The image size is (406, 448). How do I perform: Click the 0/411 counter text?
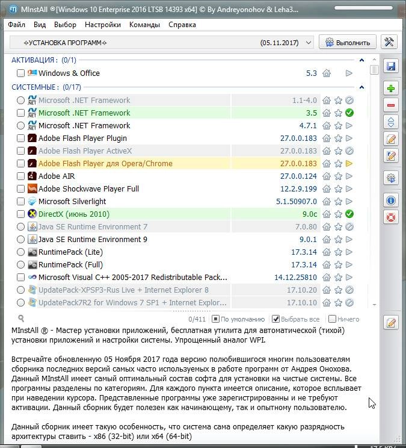coord(197,319)
